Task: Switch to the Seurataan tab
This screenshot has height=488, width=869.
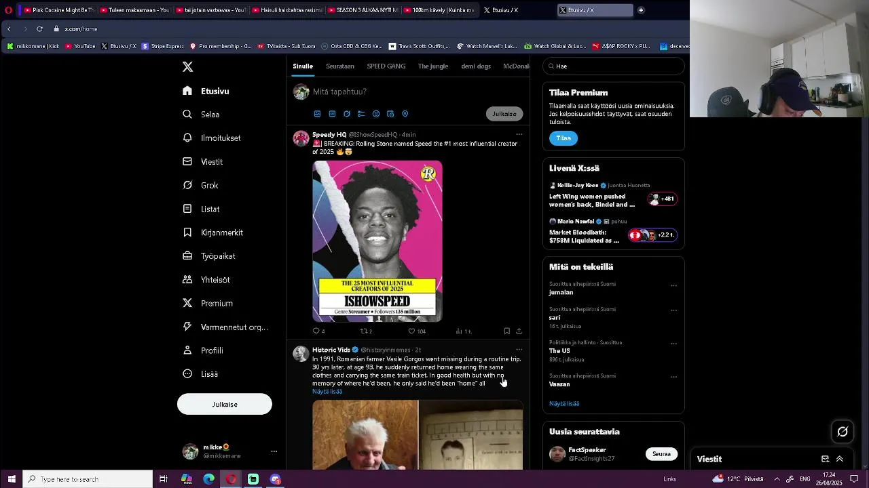Action: [340, 66]
